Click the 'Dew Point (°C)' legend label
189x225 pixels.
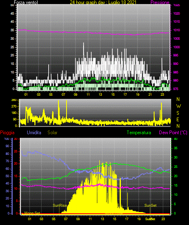pos(173,133)
